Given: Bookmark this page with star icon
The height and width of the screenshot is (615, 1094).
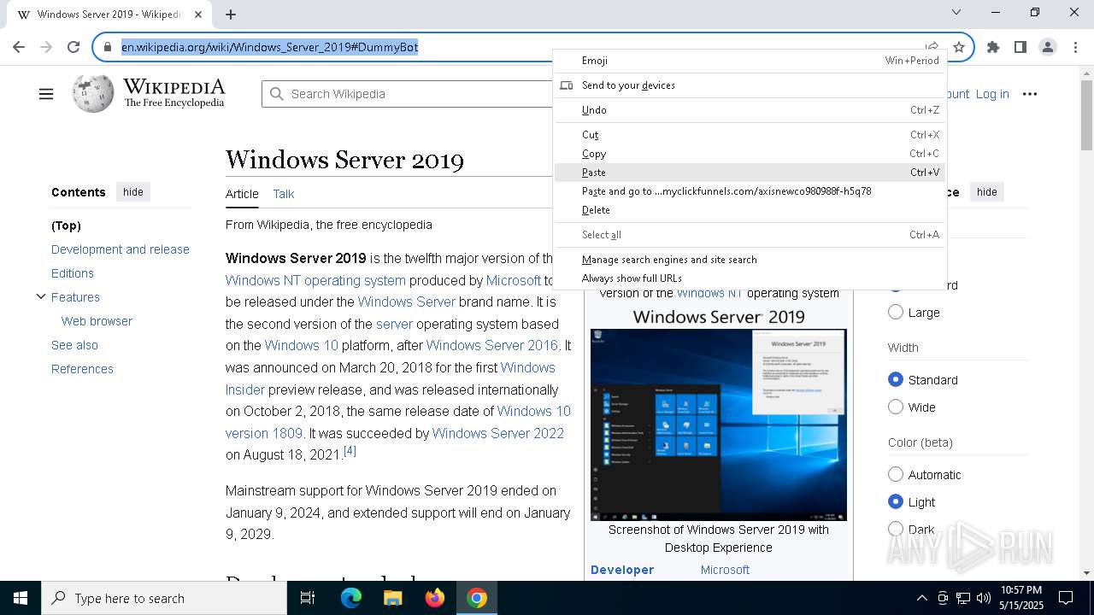Looking at the screenshot, I should pos(959,47).
